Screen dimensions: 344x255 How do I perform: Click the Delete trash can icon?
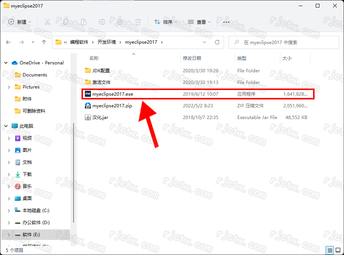tap(138, 22)
